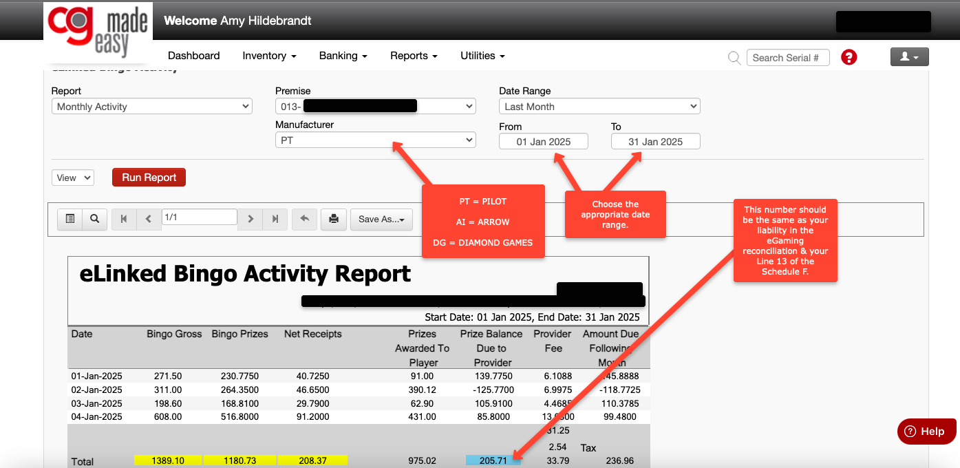The height and width of the screenshot is (468, 960).
Task: Click the yellow total Bingo Prizes 1180.73
Action: 240,460
